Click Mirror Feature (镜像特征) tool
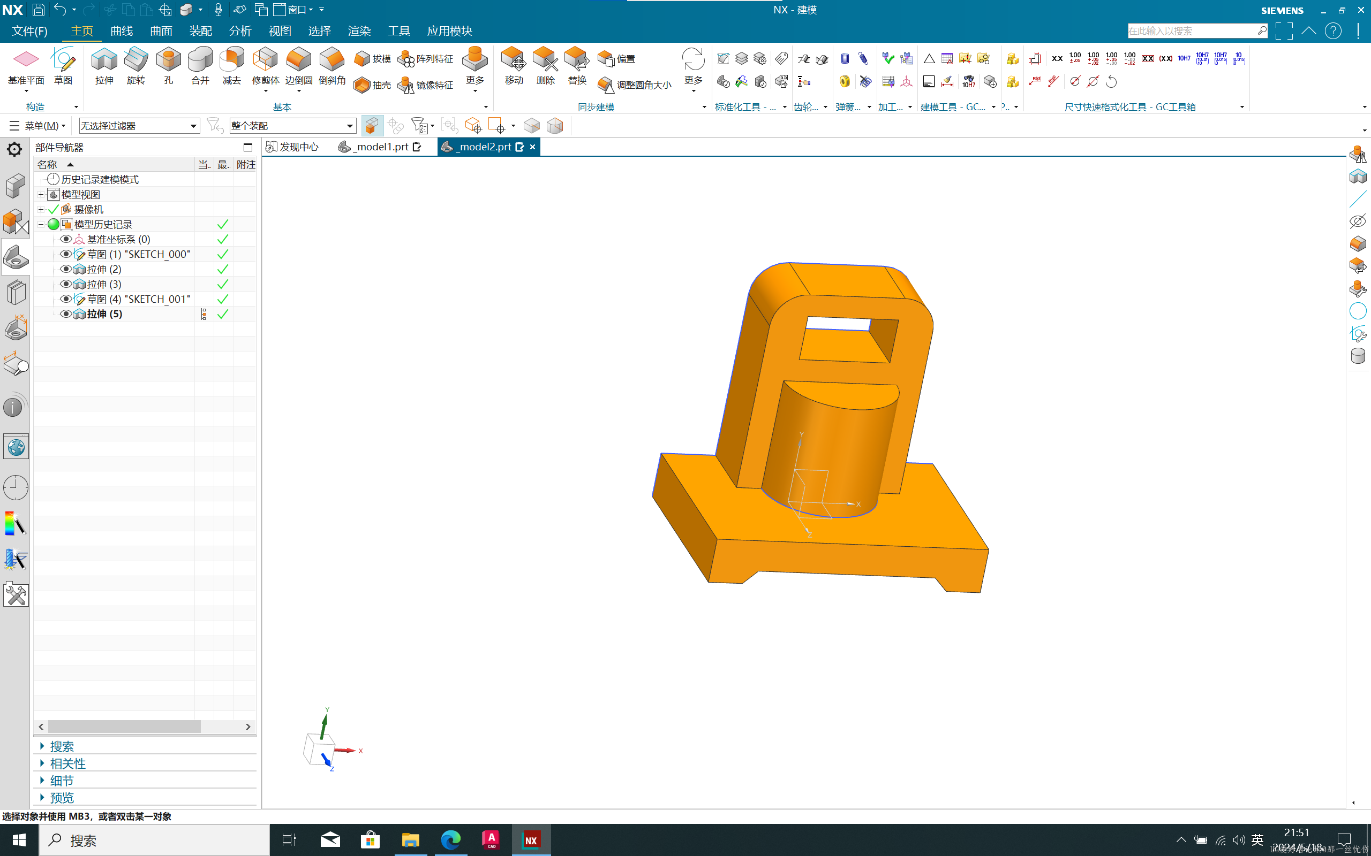The height and width of the screenshot is (856, 1371). (425, 85)
